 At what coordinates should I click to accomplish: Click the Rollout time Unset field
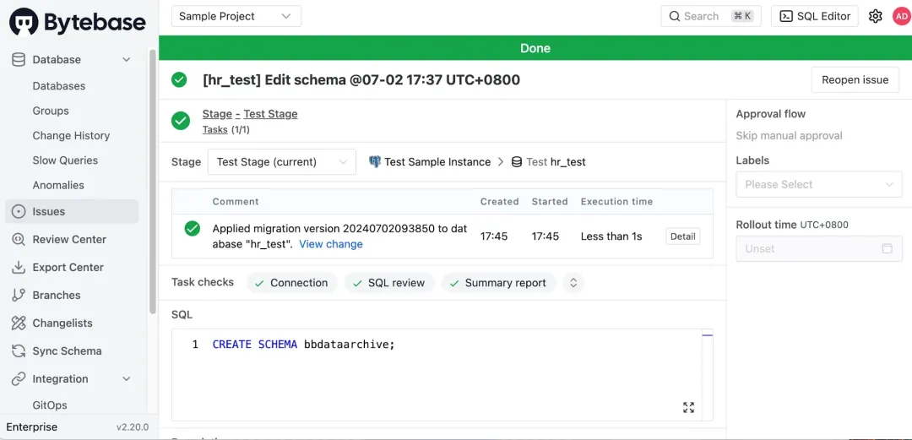point(818,249)
